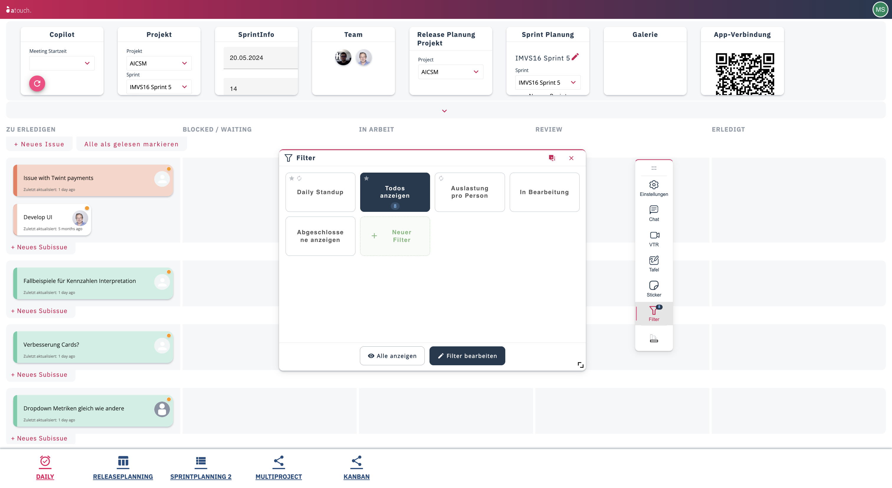Click the pink refresh button in Copilot
This screenshot has width=892, height=488.
pyautogui.click(x=37, y=83)
